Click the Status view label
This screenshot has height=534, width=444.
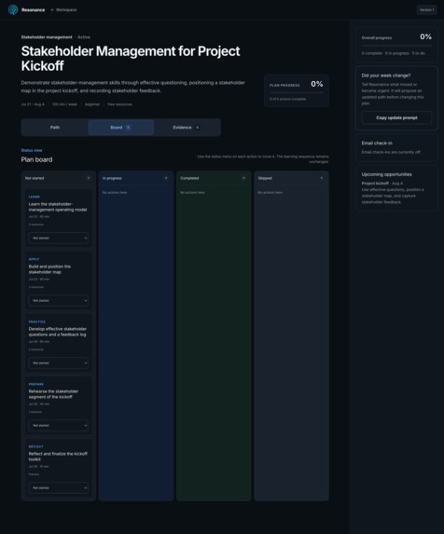pyautogui.click(x=32, y=151)
